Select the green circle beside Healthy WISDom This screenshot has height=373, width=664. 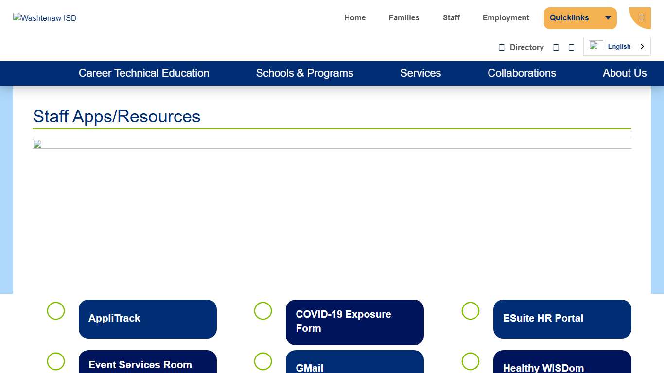[470, 361]
